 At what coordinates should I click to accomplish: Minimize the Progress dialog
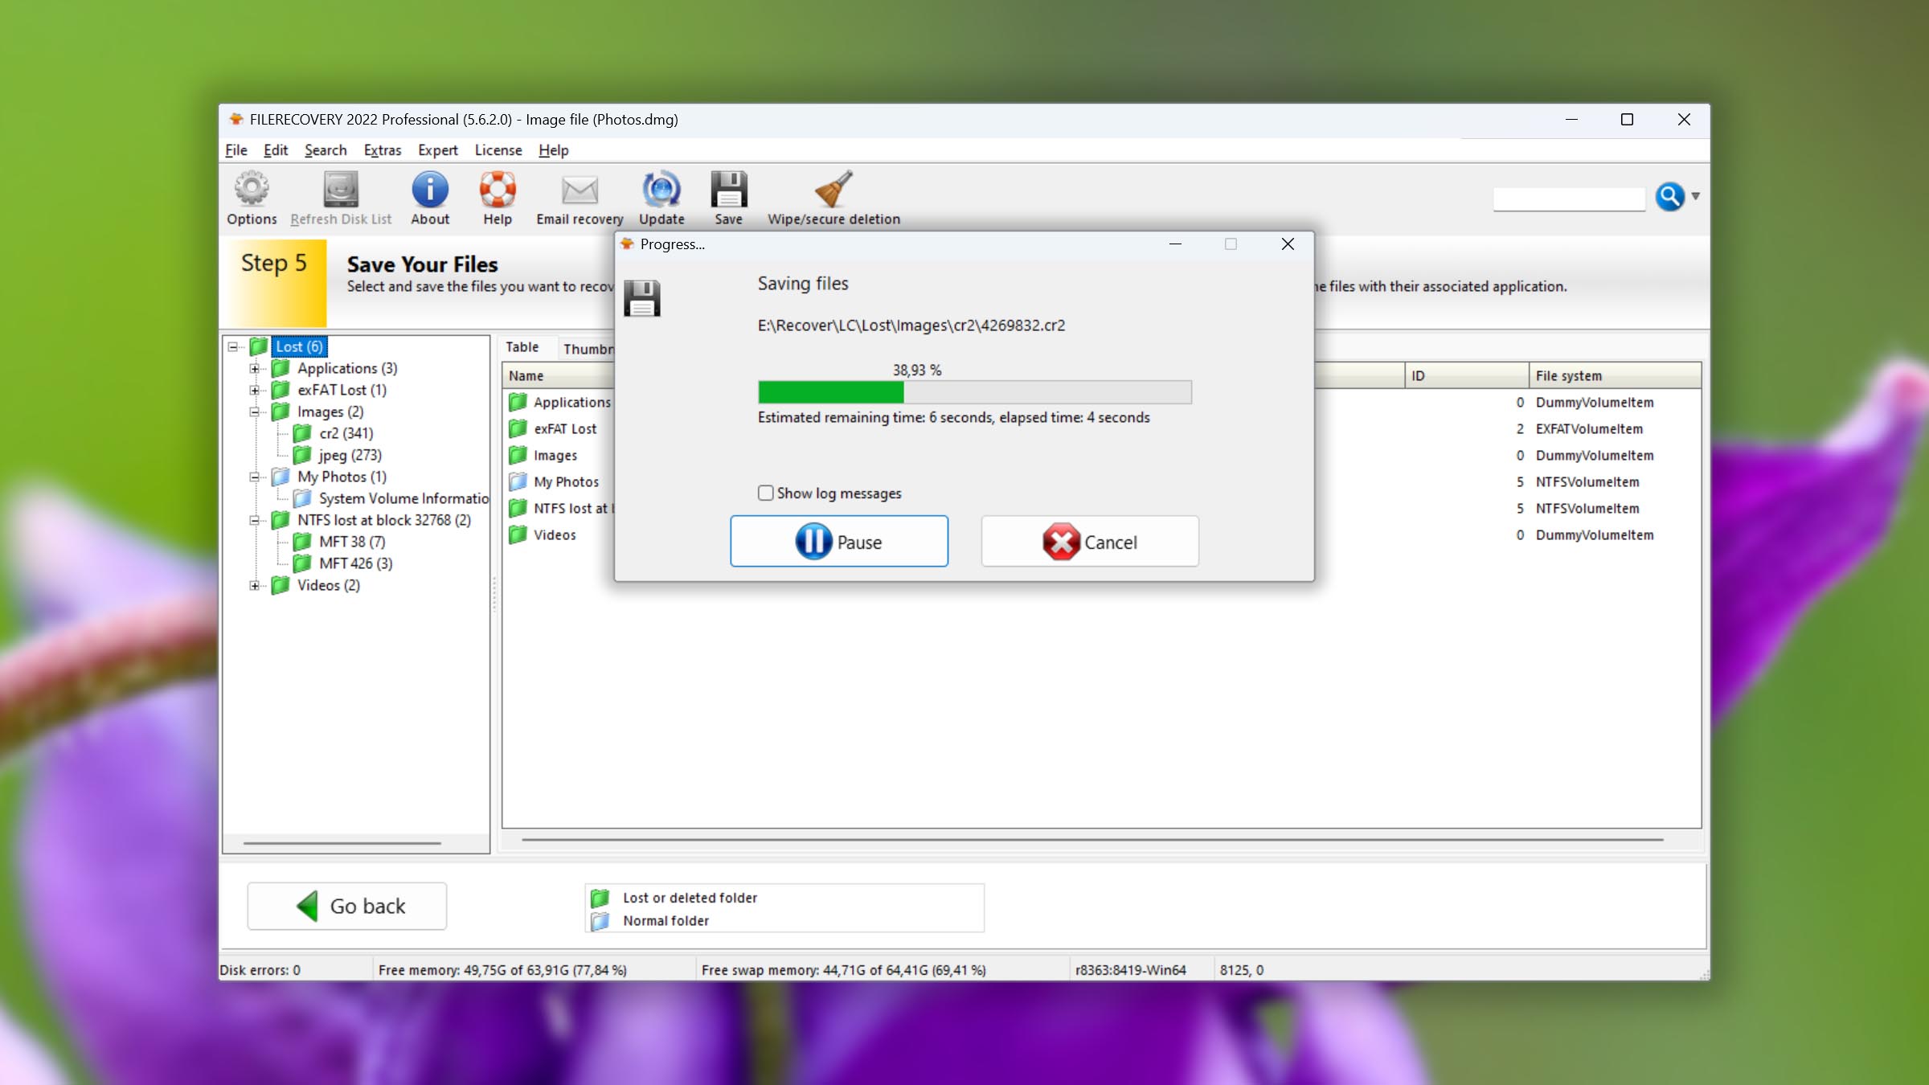pyautogui.click(x=1175, y=244)
